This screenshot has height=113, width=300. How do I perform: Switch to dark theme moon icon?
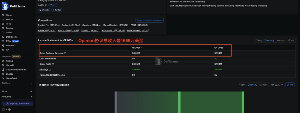pos(9,110)
